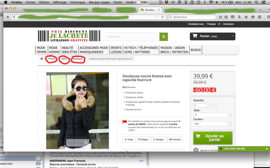Open the Affichage menu
Viewport: 270px width, 168px height.
pyautogui.click(x=60, y=2)
